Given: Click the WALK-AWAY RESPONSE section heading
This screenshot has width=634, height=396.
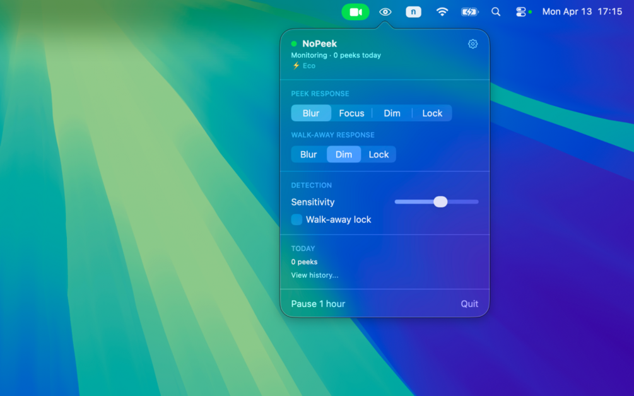Looking at the screenshot, I should [332, 135].
